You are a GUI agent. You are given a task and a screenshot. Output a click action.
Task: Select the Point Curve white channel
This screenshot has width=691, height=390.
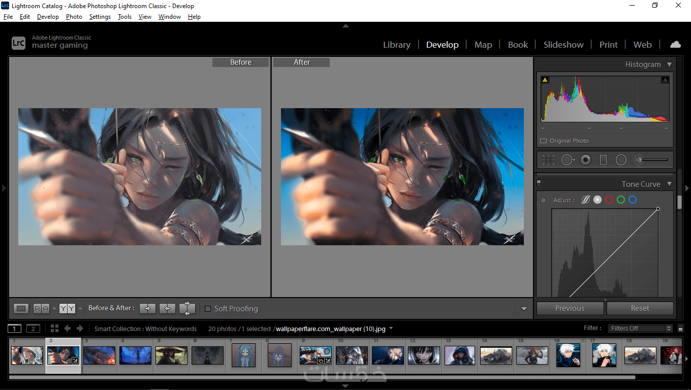(598, 200)
